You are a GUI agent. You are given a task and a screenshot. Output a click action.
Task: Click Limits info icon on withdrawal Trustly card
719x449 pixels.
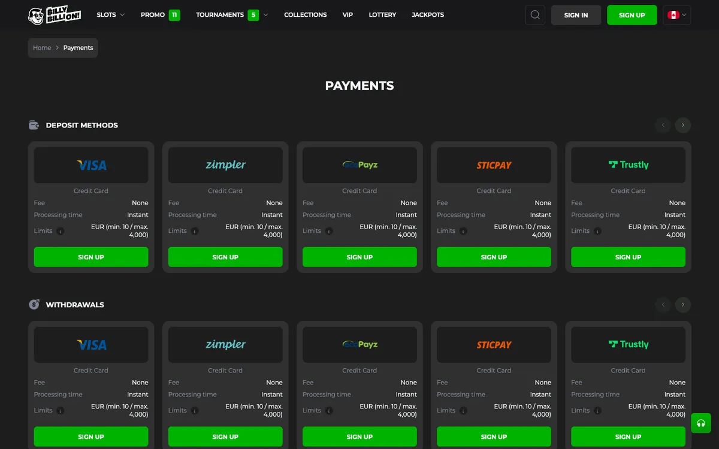(x=597, y=411)
